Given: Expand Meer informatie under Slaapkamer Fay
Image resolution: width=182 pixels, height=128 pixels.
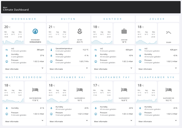Looking at the screenshot, I should 113,121.
